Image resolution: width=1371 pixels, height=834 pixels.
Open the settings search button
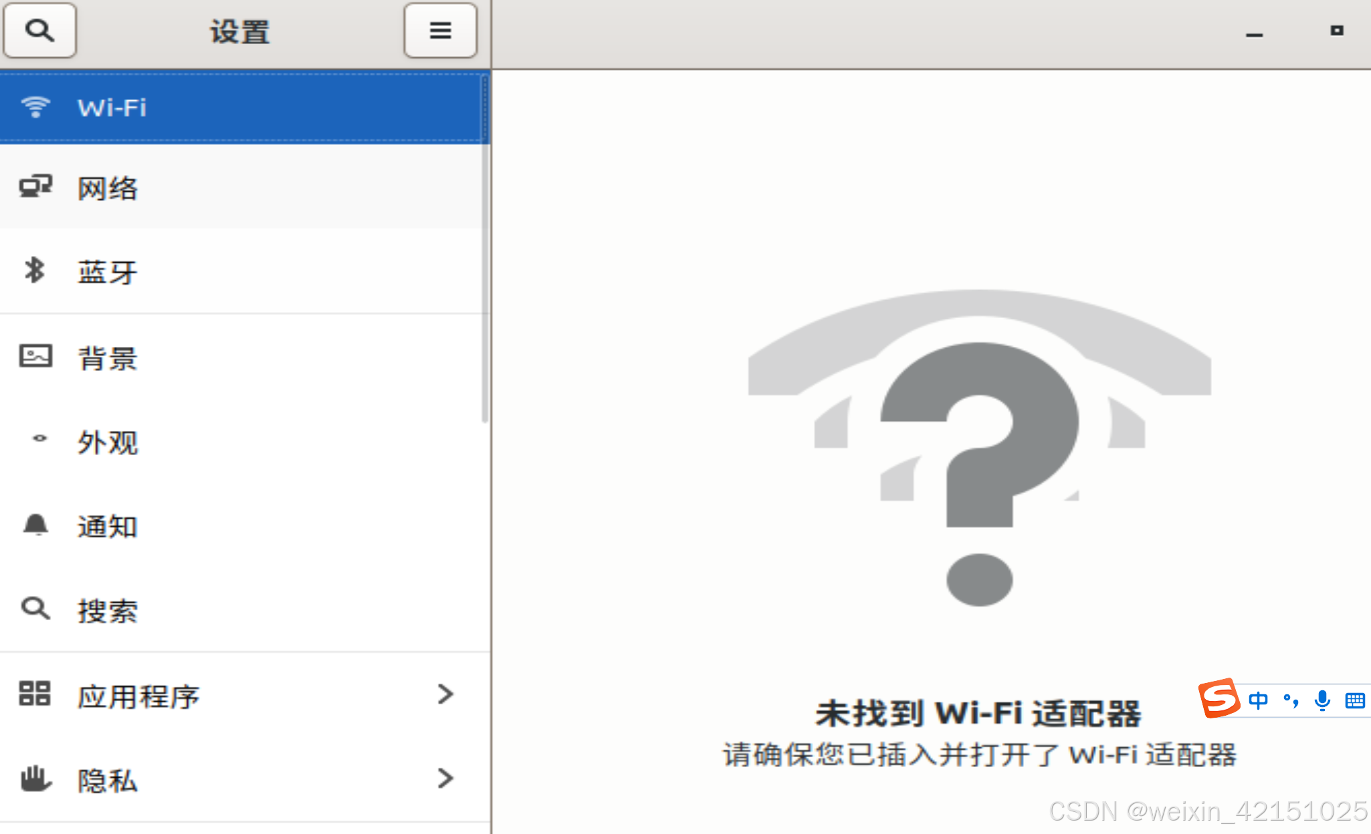39,30
